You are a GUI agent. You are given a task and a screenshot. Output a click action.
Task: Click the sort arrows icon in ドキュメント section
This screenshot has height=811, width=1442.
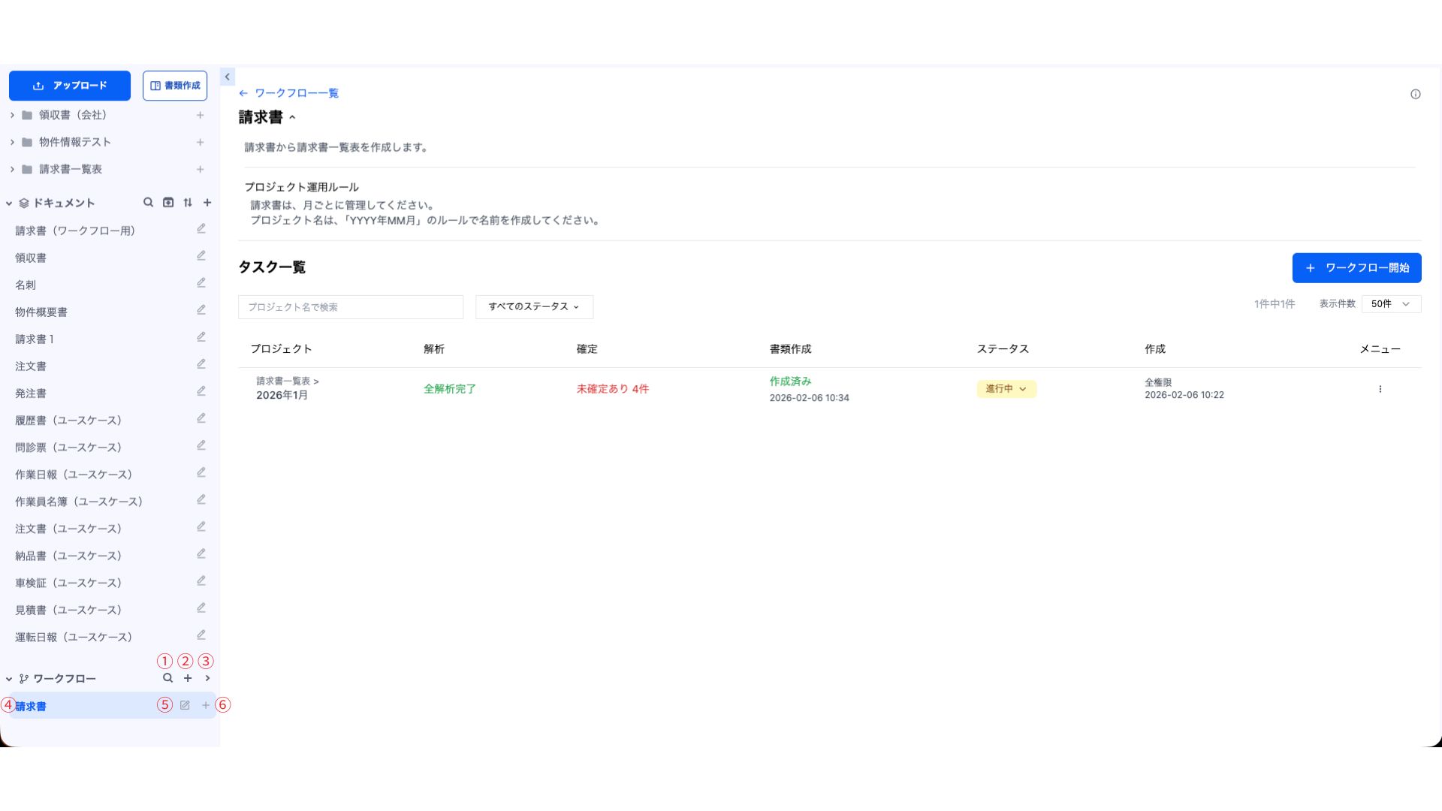(188, 203)
